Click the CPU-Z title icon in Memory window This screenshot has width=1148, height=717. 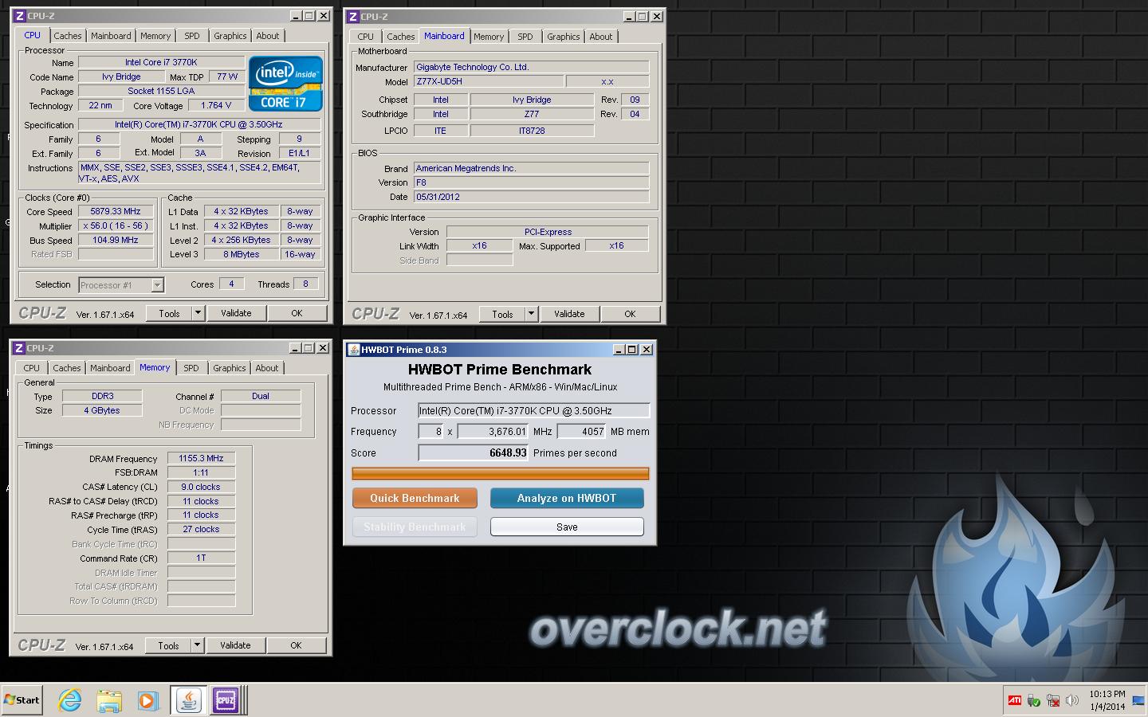click(x=19, y=348)
